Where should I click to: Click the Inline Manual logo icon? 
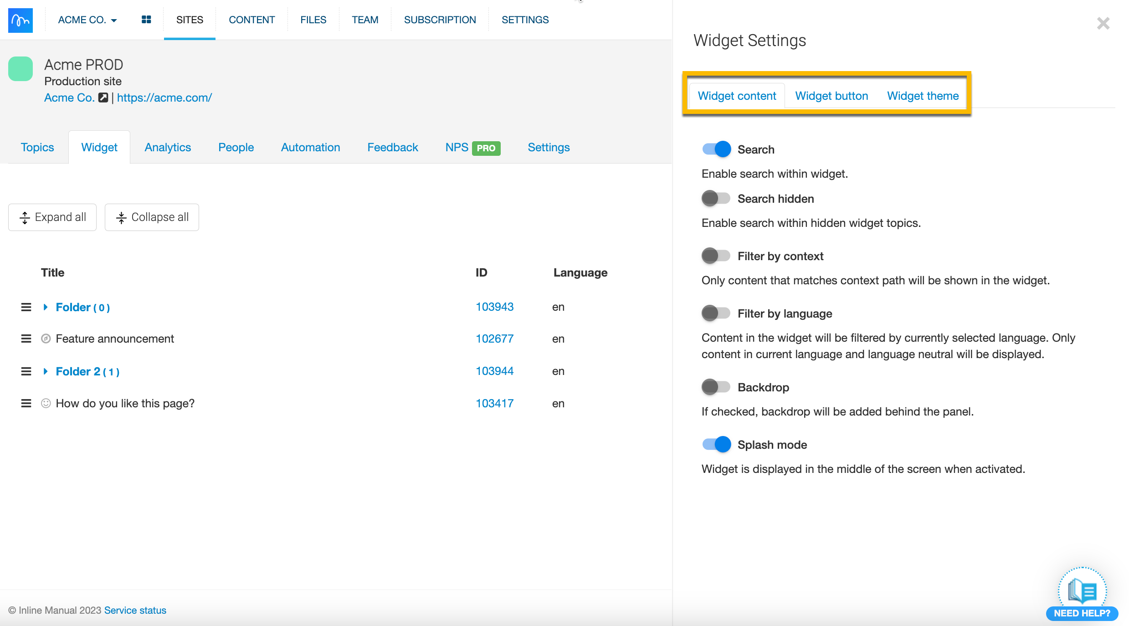click(x=21, y=20)
